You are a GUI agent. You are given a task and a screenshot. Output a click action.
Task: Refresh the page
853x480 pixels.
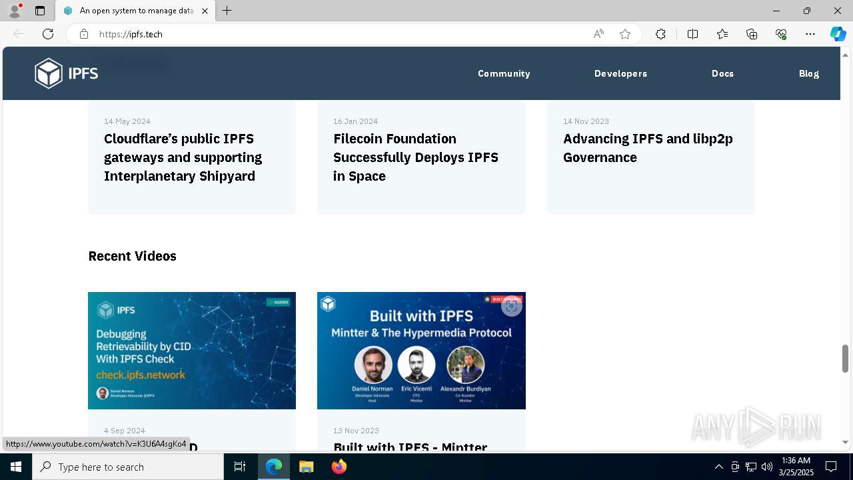(48, 34)
